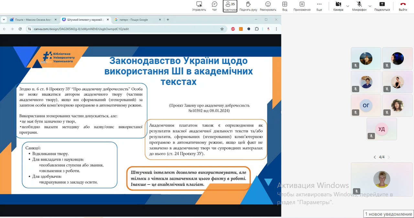414x218 pixels.
Task: Open the Apps menu
Action: pos(302,6)
